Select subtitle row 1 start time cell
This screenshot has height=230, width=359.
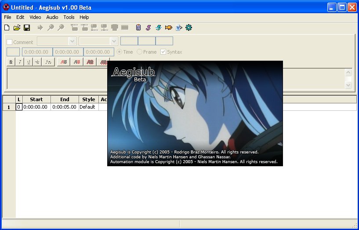click(x=36, y=107)
